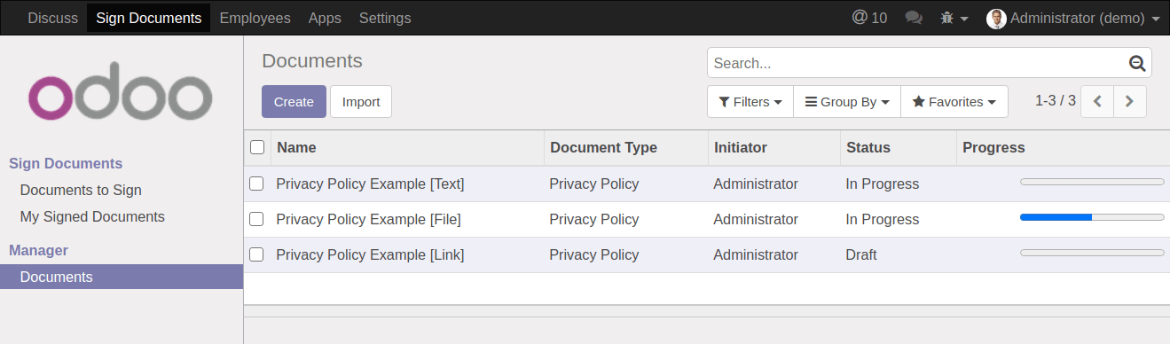Open the Discuss menu

point(52,18)
